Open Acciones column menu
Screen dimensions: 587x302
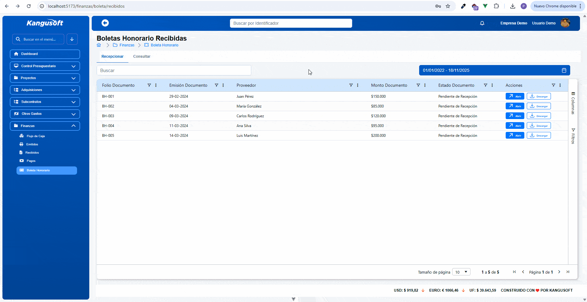tap(560, 85)
